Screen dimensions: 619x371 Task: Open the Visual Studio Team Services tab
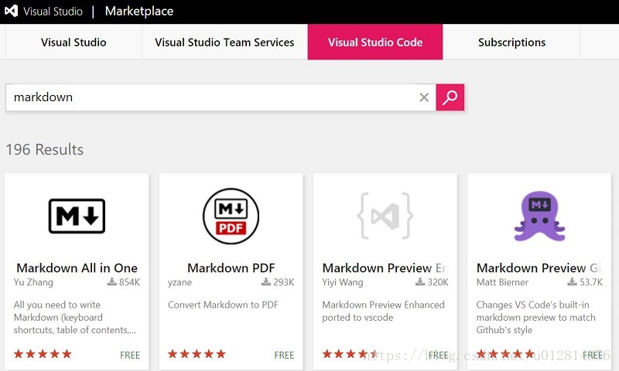click(224, 43)
